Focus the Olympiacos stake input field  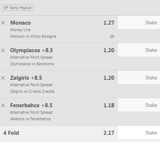[139, 50]
